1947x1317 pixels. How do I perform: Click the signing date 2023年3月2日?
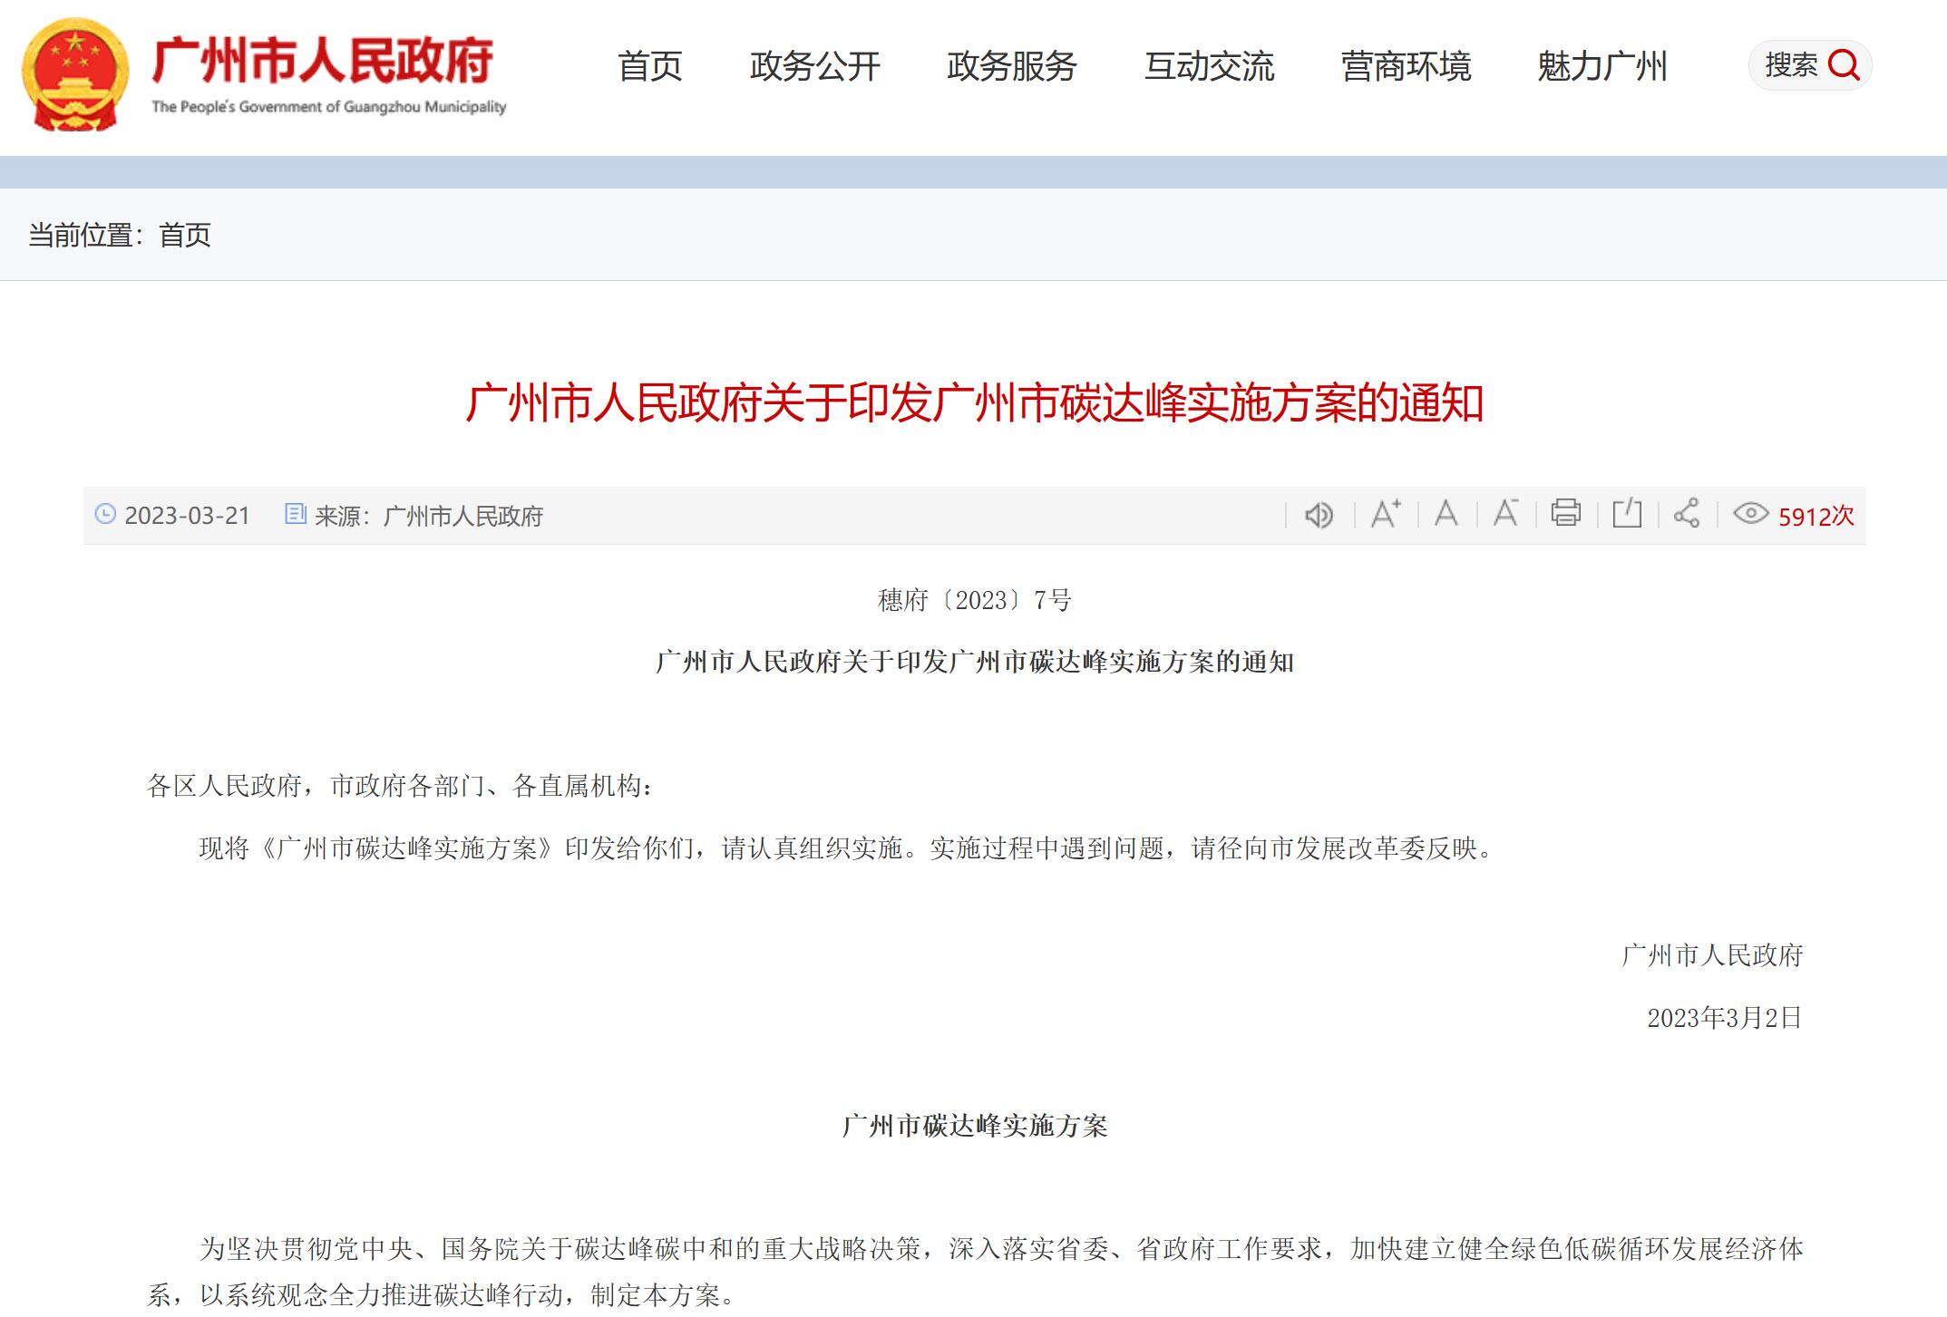click(x=1725, y=1018)
